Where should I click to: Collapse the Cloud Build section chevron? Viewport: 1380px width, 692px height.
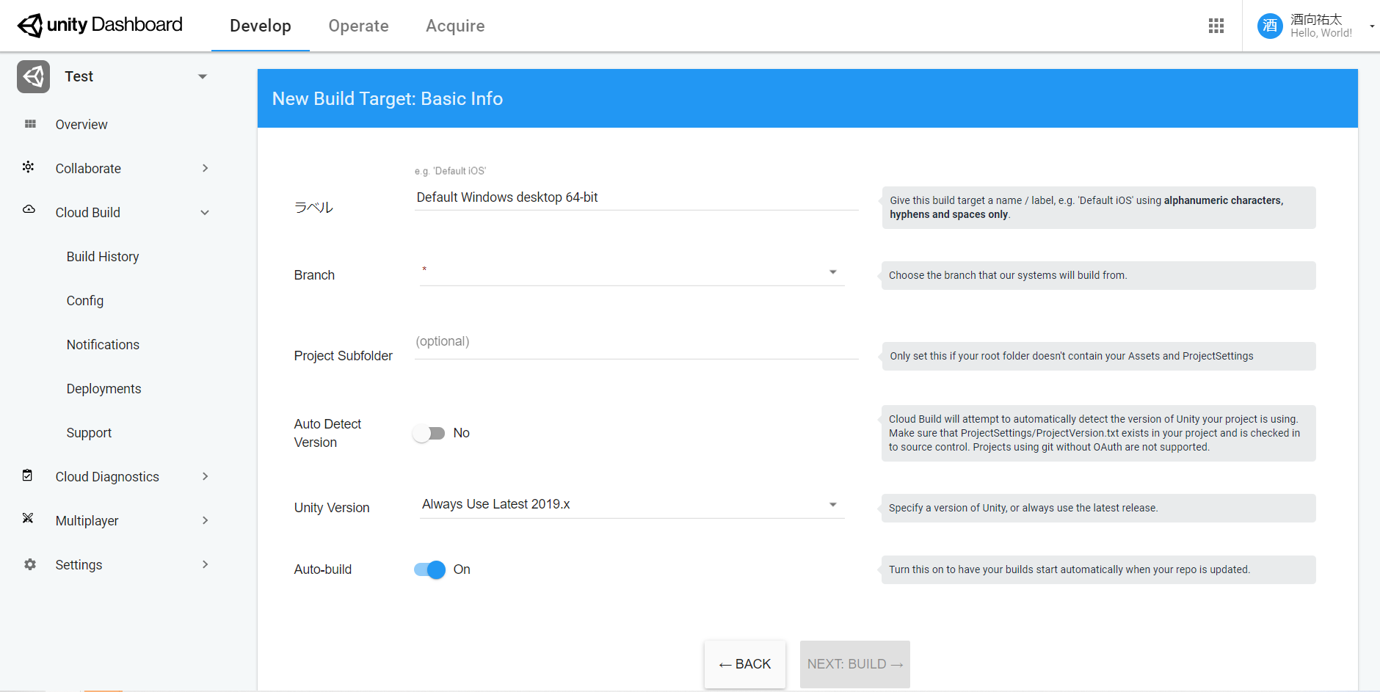[206, 213]
